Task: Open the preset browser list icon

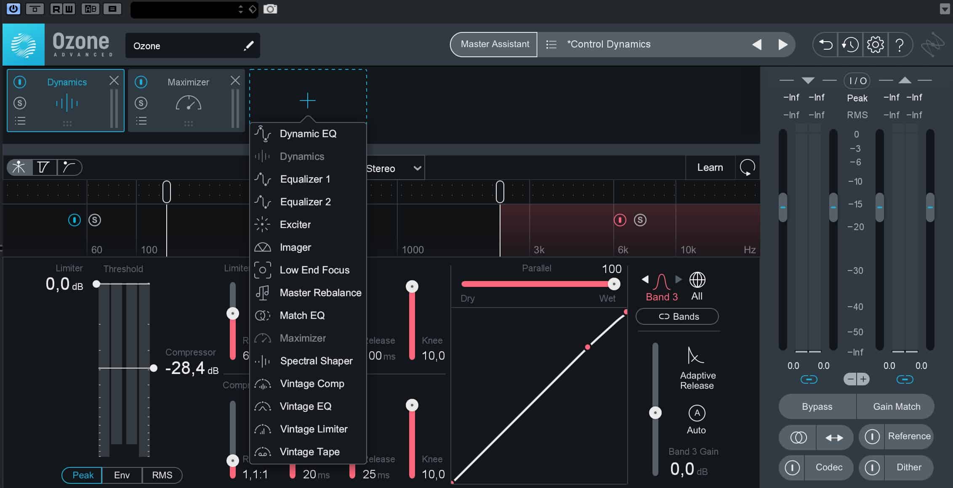Action: [551, 44]
